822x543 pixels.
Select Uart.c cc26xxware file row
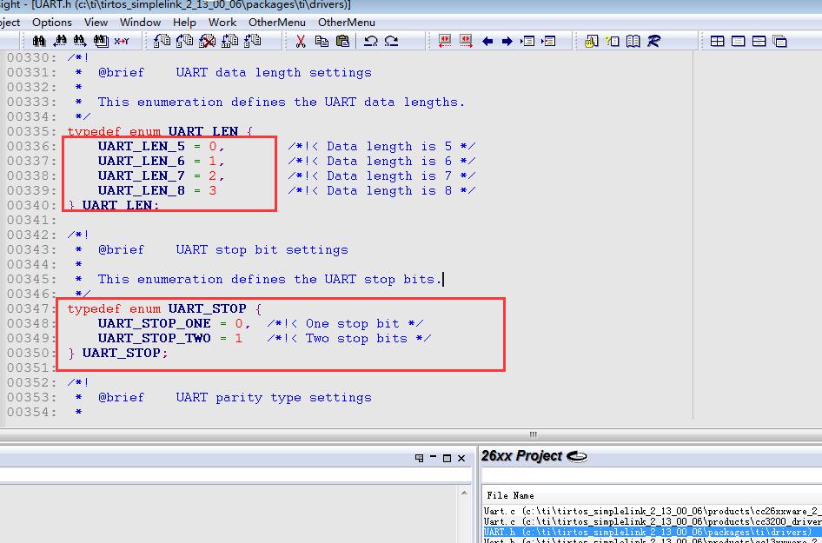tap(653, 511)
